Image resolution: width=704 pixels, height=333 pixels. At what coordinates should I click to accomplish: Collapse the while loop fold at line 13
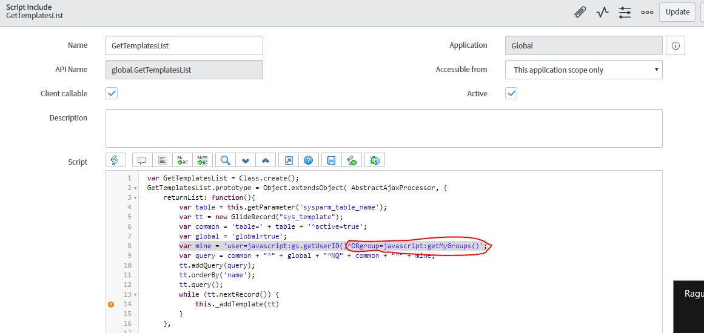(135, 295)
